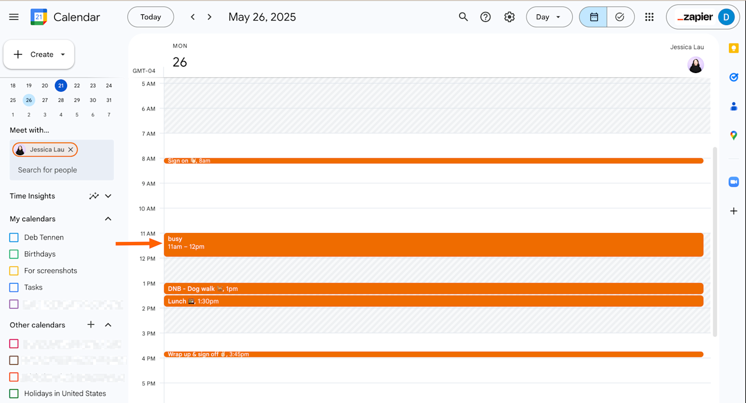
Task: Collapse the Other calendars section
Action: 108,325
